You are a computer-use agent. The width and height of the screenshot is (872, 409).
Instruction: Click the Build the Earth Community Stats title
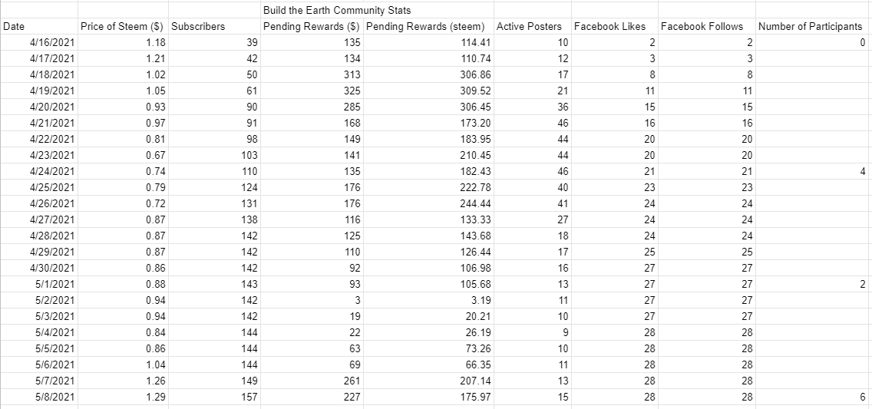[x=336, y=10]
